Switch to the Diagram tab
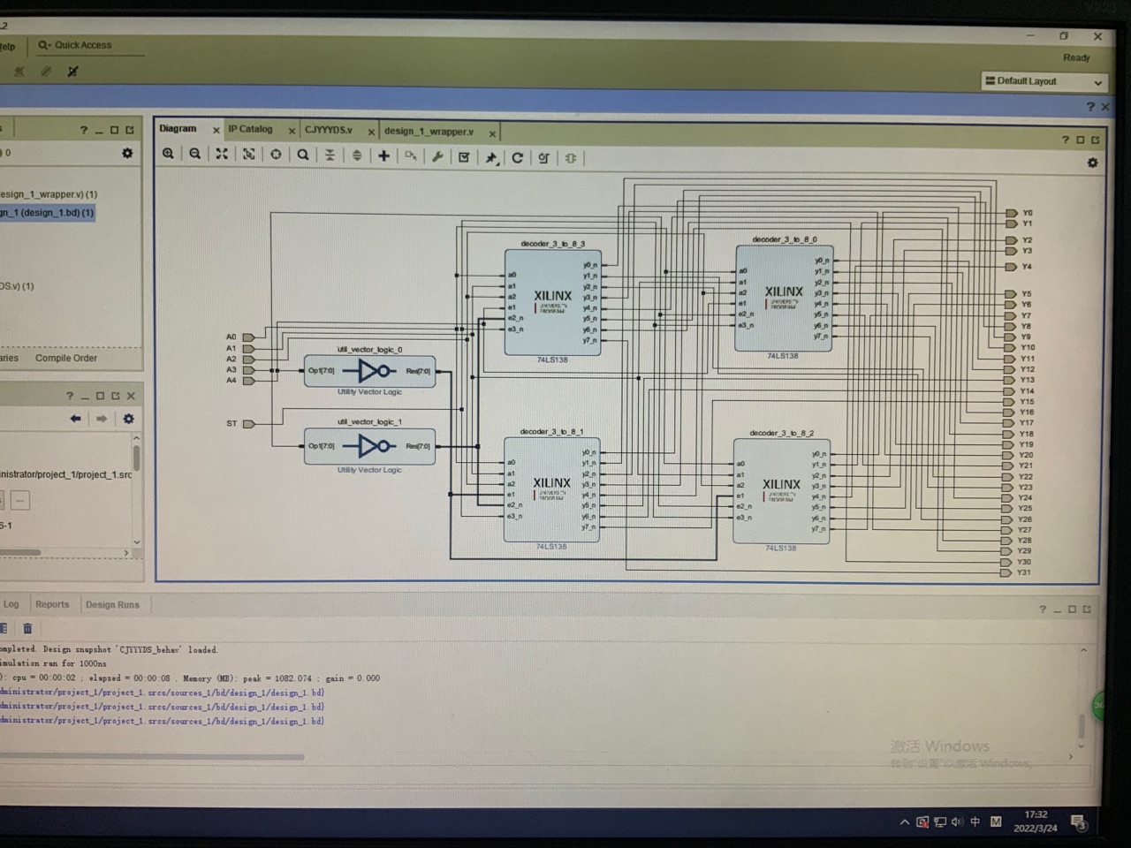The image size is (1131, 848). tap(178, 128)
